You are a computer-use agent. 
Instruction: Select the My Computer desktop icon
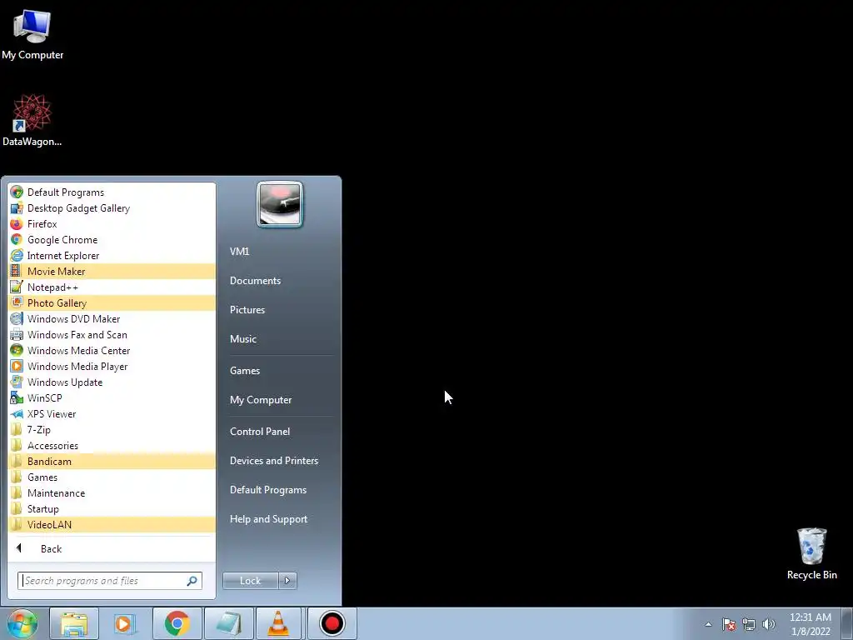(x=32, y=34)
